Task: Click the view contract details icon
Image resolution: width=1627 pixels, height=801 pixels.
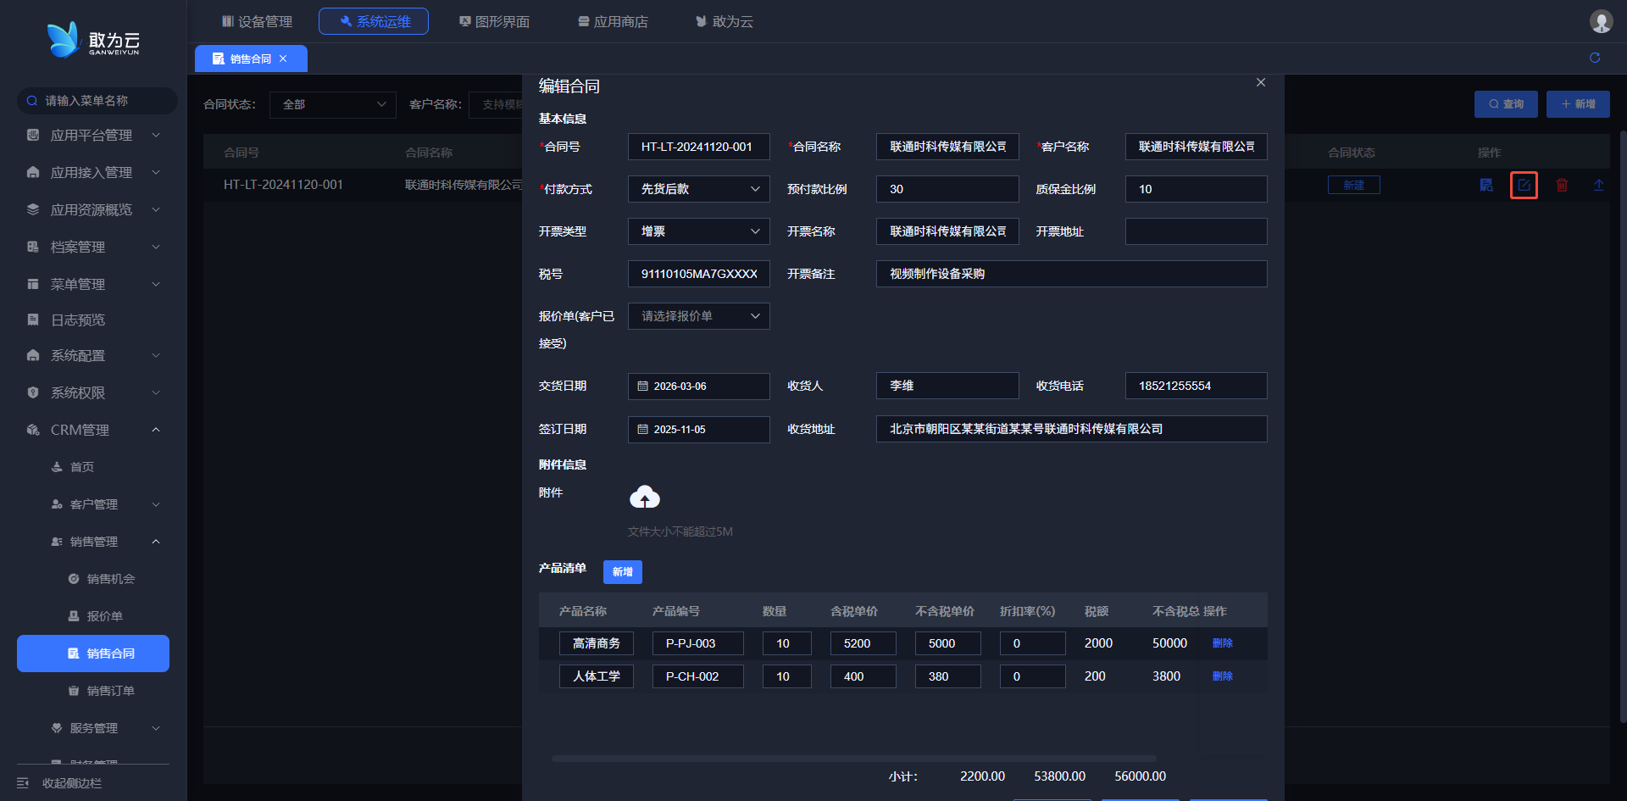Action: tap(1485, 185)
